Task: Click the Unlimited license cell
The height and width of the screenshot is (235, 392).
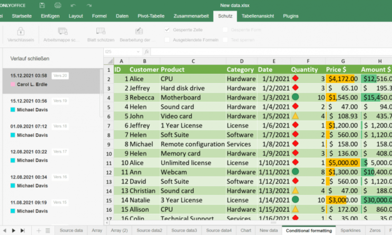Action: point(193,163)
